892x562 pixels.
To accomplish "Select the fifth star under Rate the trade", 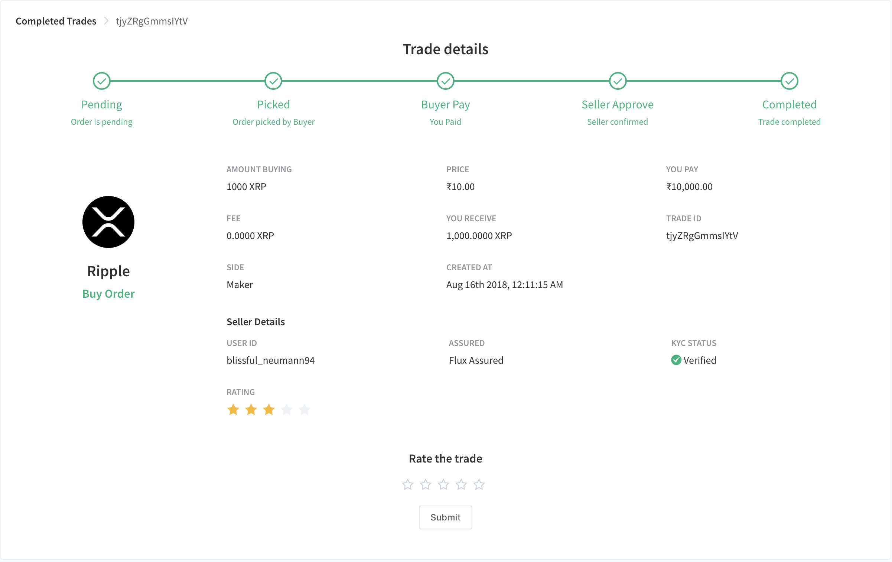I will (479, 484).
